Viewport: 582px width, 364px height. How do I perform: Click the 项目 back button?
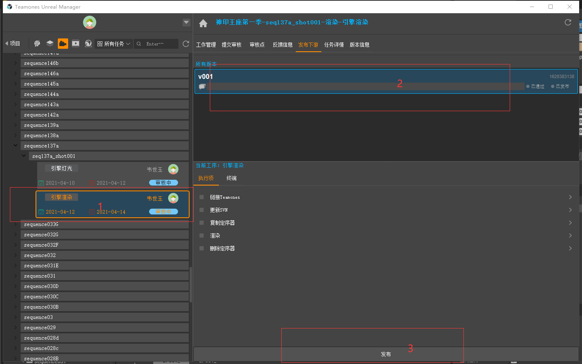point(12,43)
